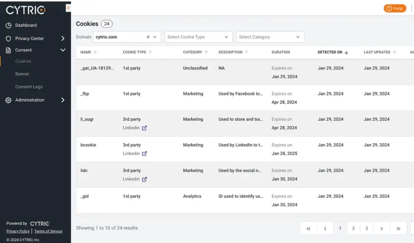
Task: Open external link icon for li_sugr LinkedIn
Action: point(144,128)
